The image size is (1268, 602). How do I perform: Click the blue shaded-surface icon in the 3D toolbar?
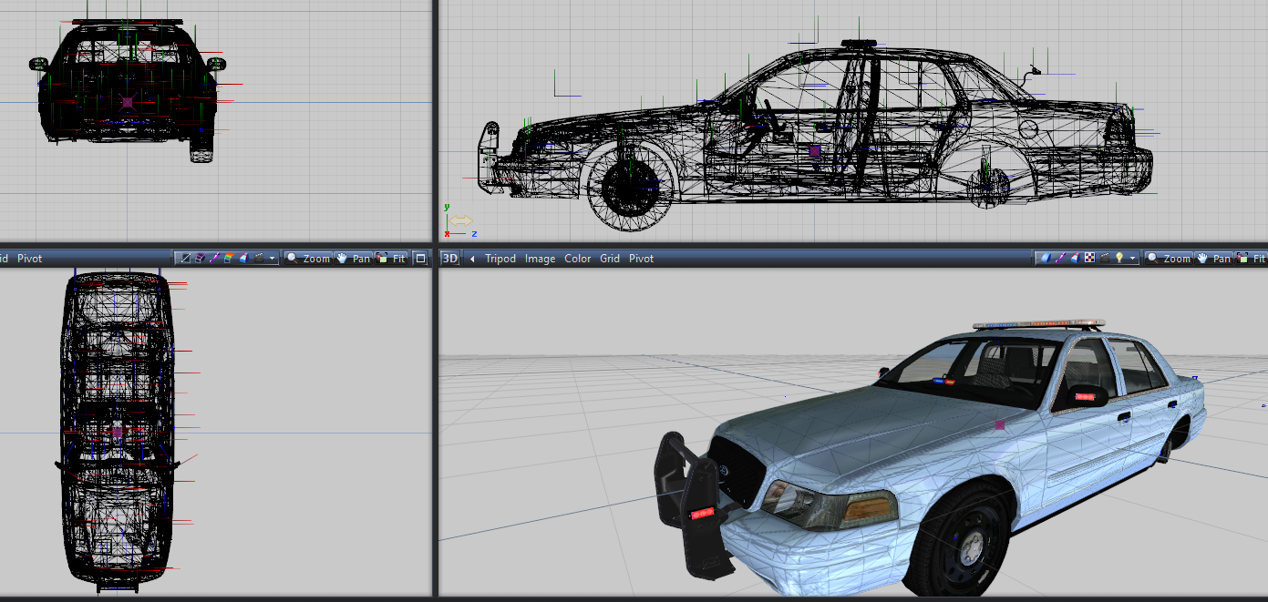coord(1045,259)
